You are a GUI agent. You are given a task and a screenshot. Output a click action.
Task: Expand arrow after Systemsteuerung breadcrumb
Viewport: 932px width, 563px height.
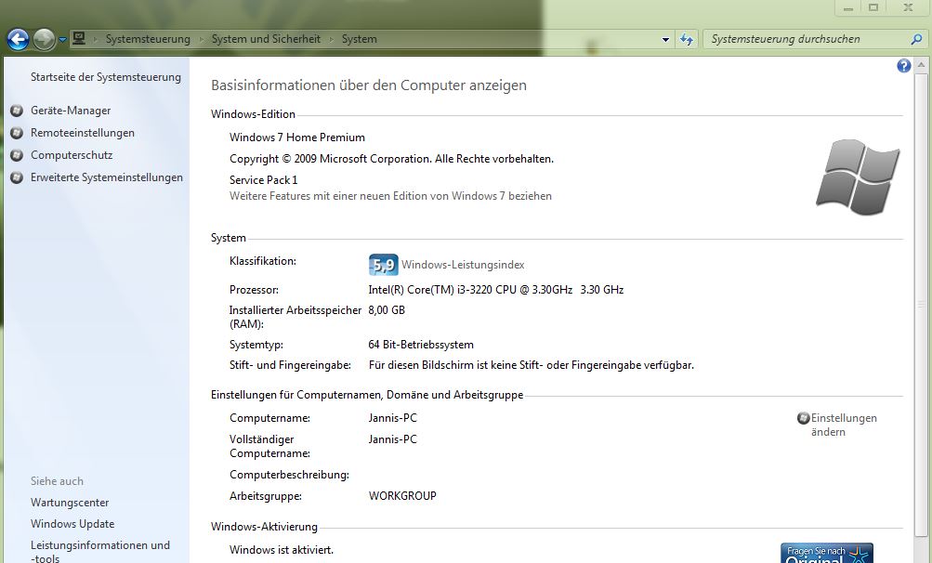pos(201,40)
